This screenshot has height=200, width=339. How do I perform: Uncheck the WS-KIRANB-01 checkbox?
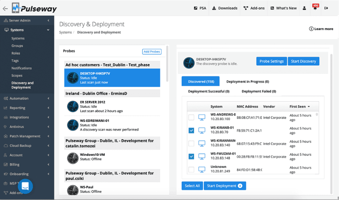pos(191,130)
